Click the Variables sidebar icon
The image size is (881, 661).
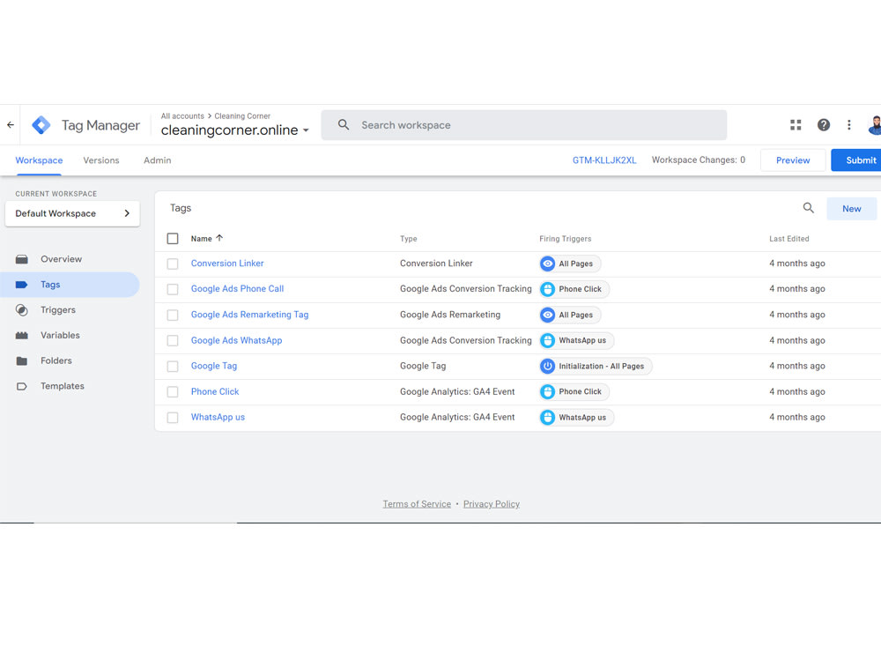click(22, 336)
